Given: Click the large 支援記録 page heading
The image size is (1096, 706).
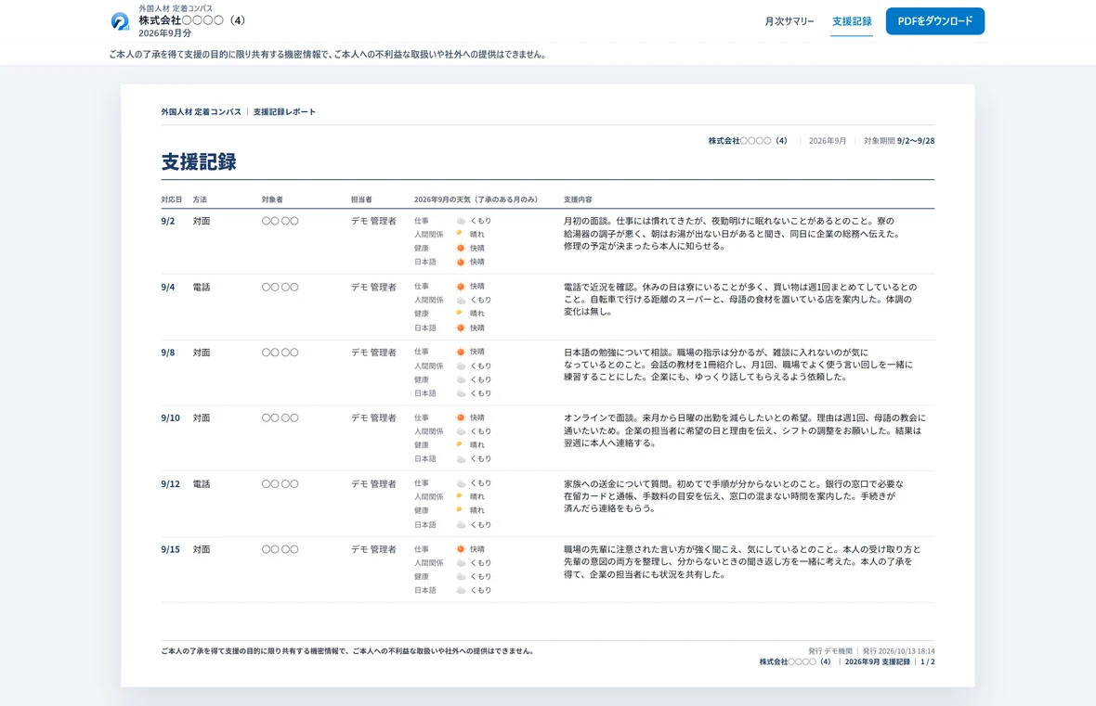Looking at the screenshot, I should pos(199,162).
